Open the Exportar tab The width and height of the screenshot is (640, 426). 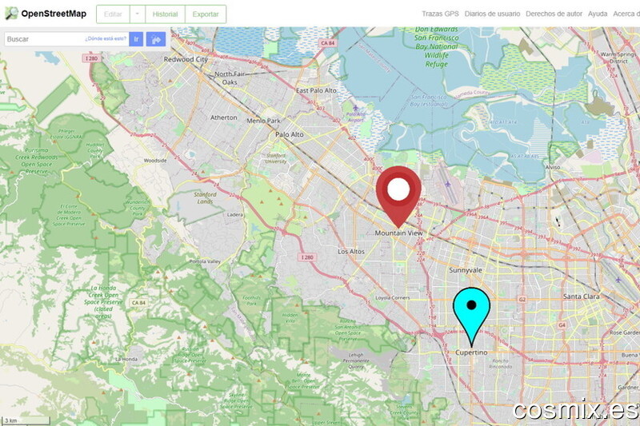[x=206, y=14]
